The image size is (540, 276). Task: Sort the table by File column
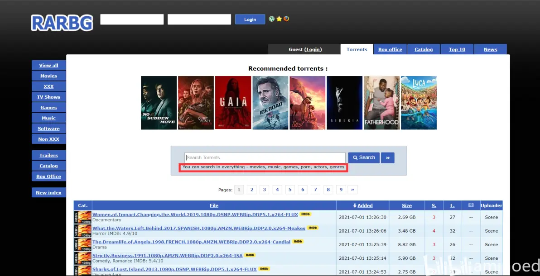click(214, 205)
